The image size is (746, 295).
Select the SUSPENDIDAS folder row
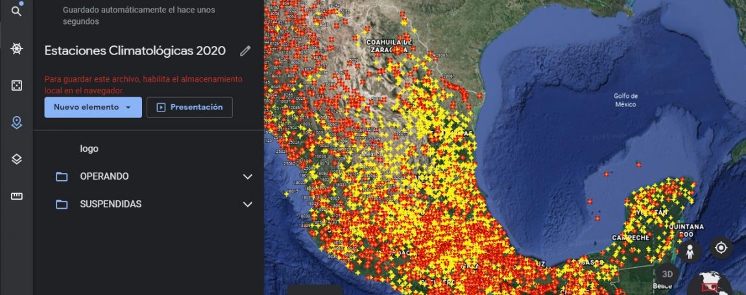pyautogui.click(x=149, y=204)
